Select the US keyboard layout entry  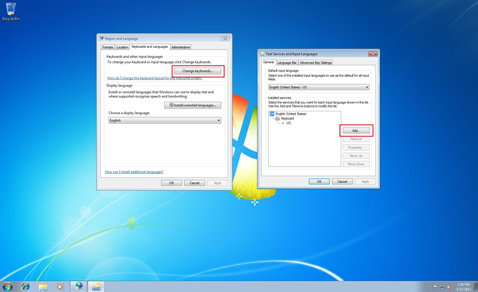coord(288,123)
